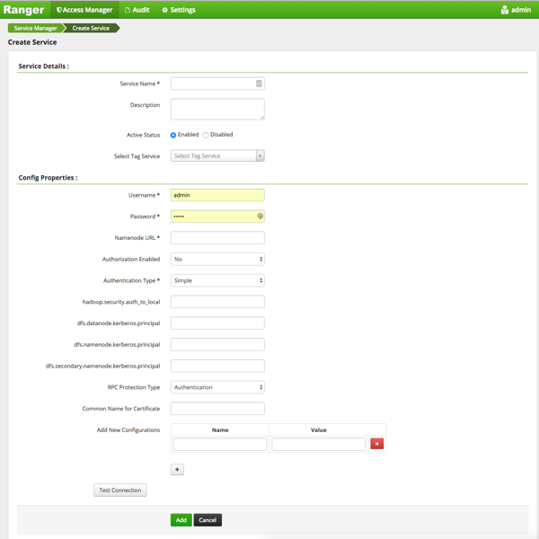
Task: Click the Access Manager shield icon
Action: [59, 10]
